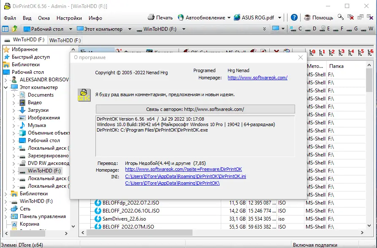Open the Настройки menu
Image resolution: width=377 pixels, height=248 pixels.
(69, 18)
